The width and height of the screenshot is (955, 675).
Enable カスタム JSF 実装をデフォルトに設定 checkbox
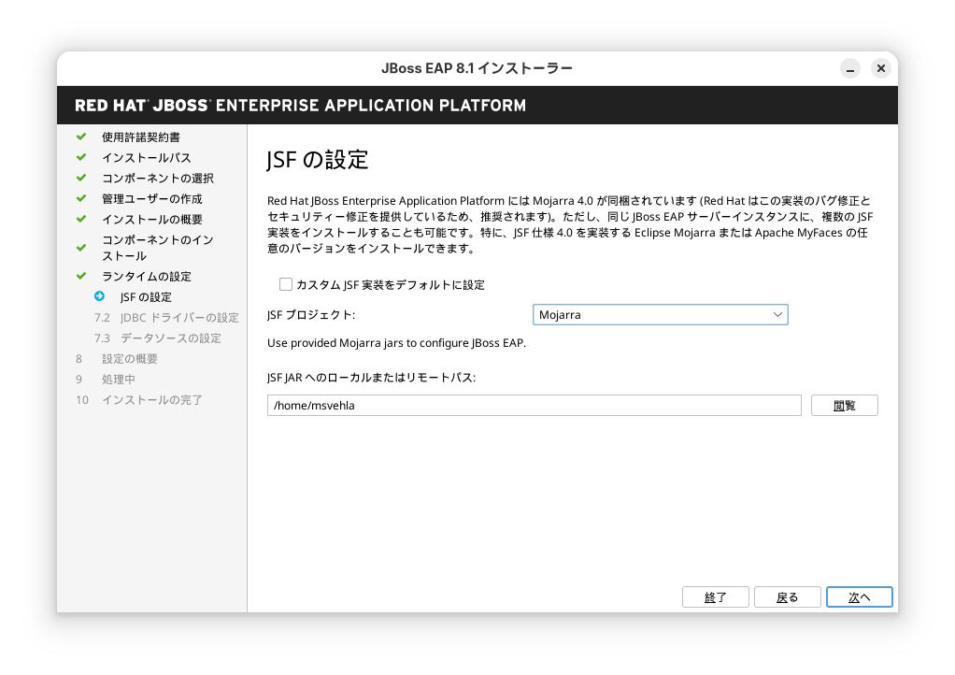coord(286,284)
